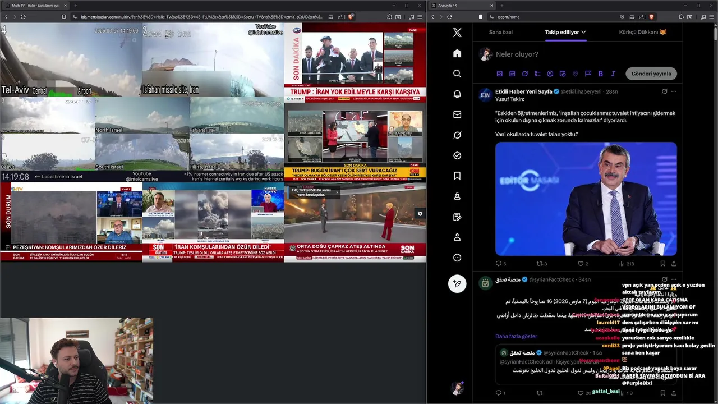Image resolution: width=718 pixels, height=404 pixels.
Task: Apply italic formatting in post composer
Action: (613, 74)
